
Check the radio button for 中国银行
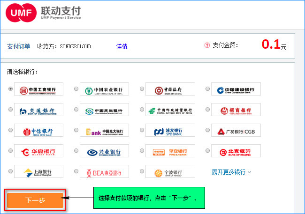pos(142,89)
